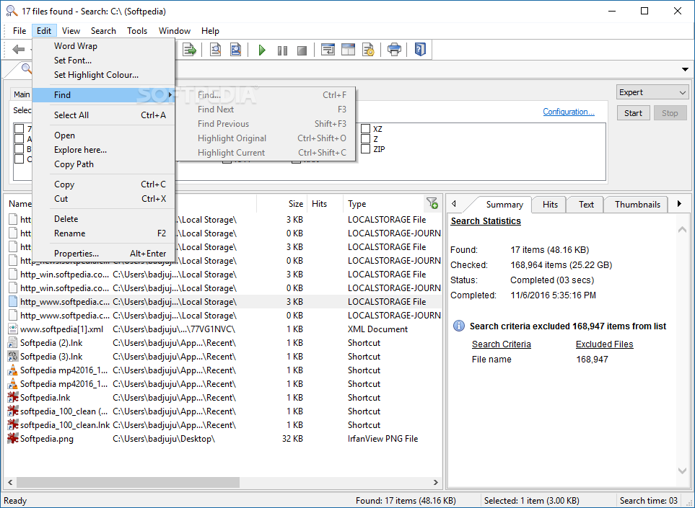
Task: Switch to the Text tab
Action: point(586,205)
